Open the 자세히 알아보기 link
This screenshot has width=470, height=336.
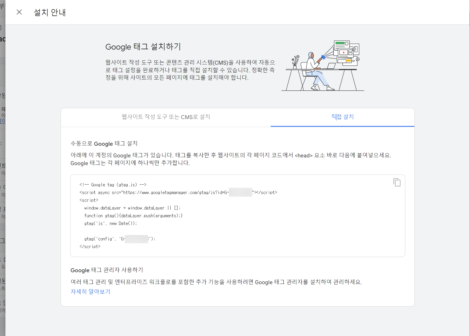pyautogui.click(x=90, y=291)
